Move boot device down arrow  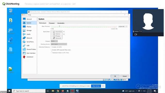click(x=64, y=34)
